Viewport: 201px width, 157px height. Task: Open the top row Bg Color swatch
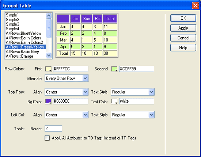48,101
